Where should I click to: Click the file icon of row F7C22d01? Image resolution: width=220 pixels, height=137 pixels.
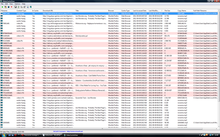coord(2,71)
